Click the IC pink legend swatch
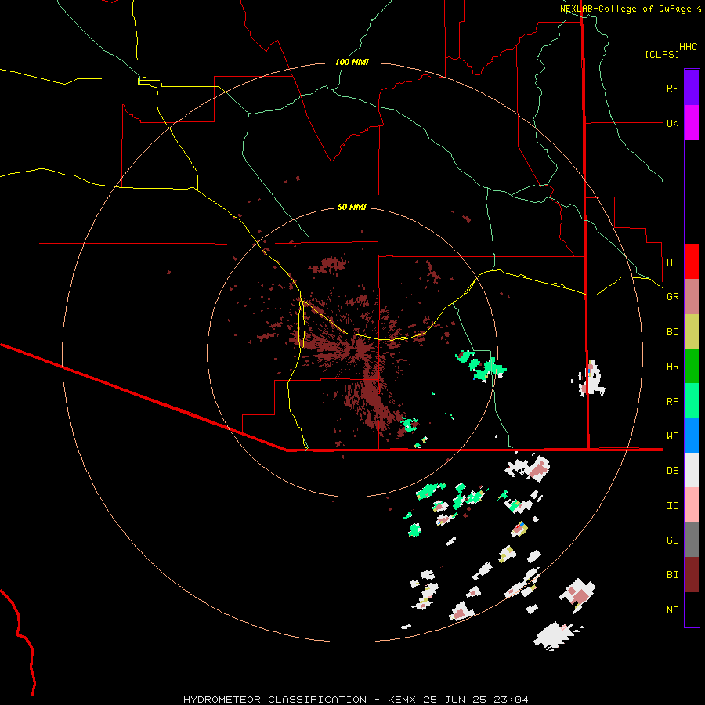Viewport: 705px width, 705px height. (692, 505)
